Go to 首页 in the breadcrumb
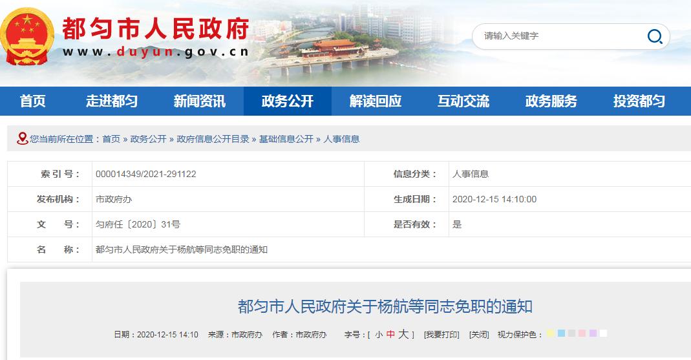This screenshot has height=360, width=691. (111, 139)
